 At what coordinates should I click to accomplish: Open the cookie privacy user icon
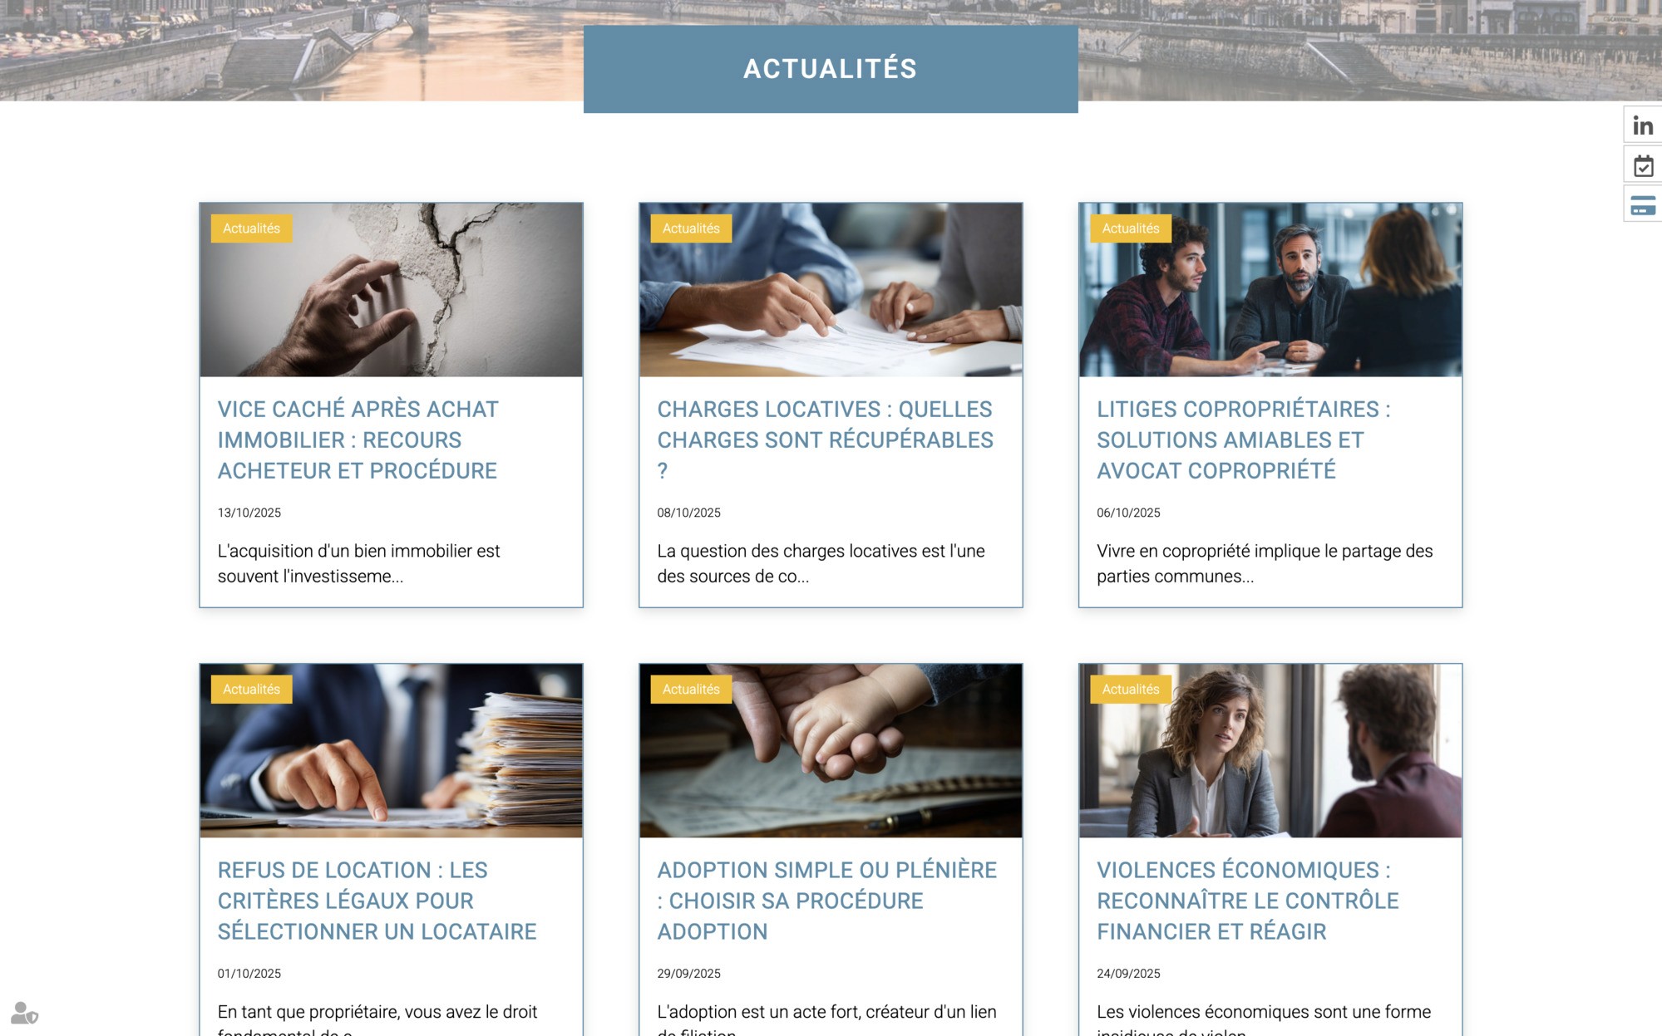(x=24, y=1013)
